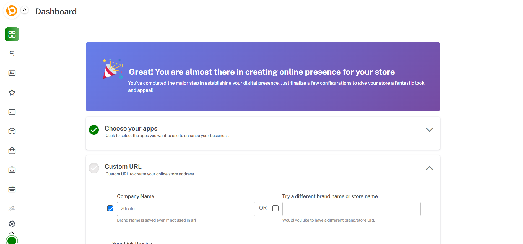
Task: Open the dashboard grid icon
Action: 12,34
